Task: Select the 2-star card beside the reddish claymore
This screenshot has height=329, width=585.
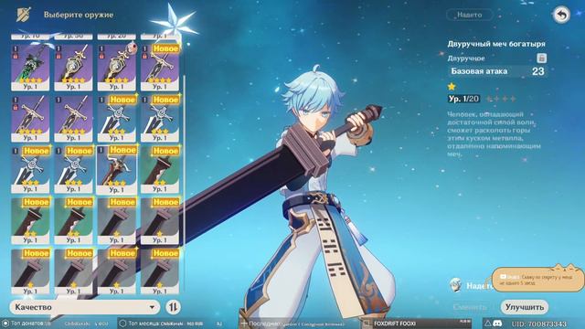Action: pyautogui.click(x=160, y=170)
